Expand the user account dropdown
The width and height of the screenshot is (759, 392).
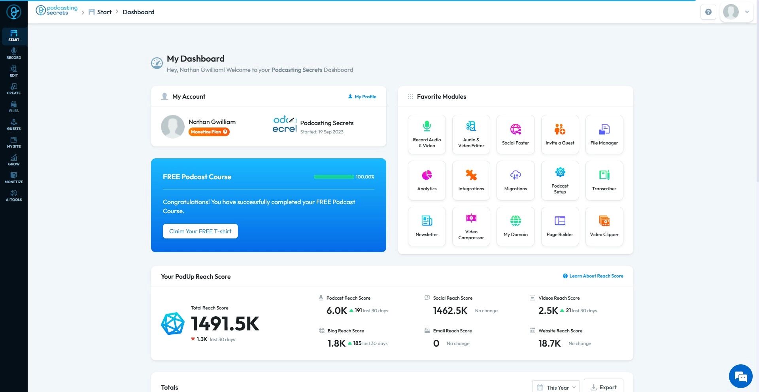(736, 12)
